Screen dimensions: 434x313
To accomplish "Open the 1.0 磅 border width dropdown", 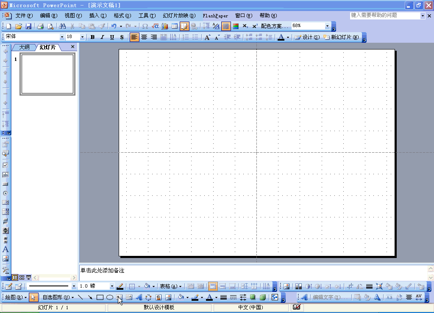I will click(x=112, y=286).
